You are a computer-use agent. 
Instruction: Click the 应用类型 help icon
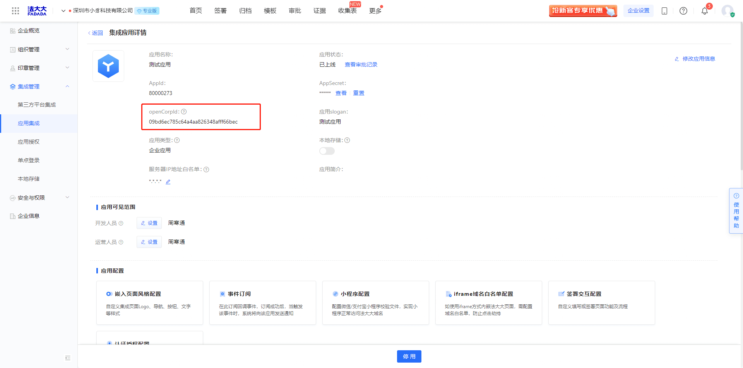pos(177,140)
